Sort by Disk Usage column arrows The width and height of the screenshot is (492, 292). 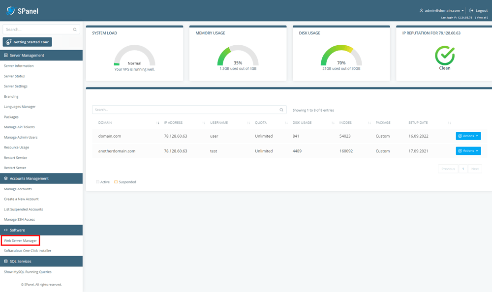click(333, 123)
